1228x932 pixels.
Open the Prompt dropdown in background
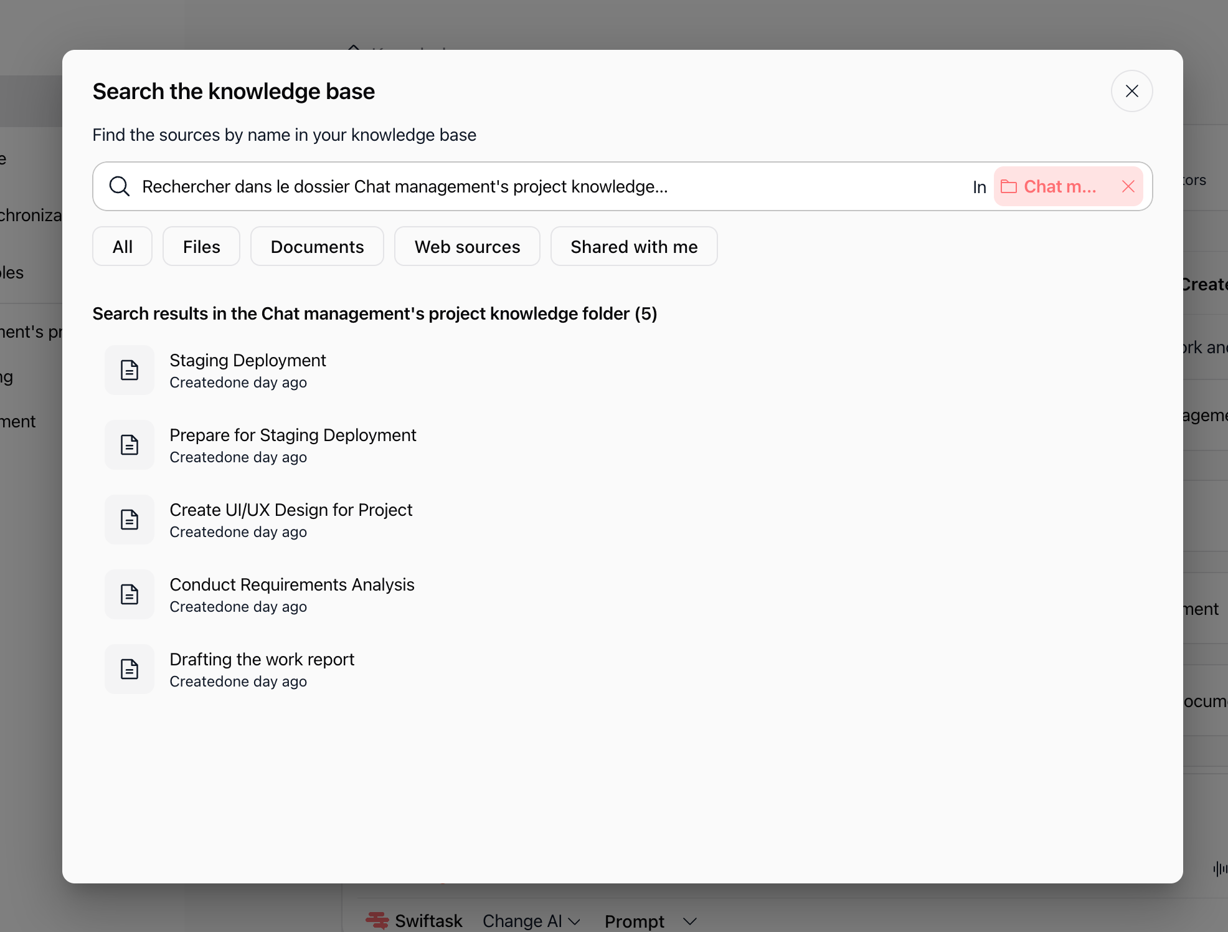pyautogui.click(x=650, y=921)
